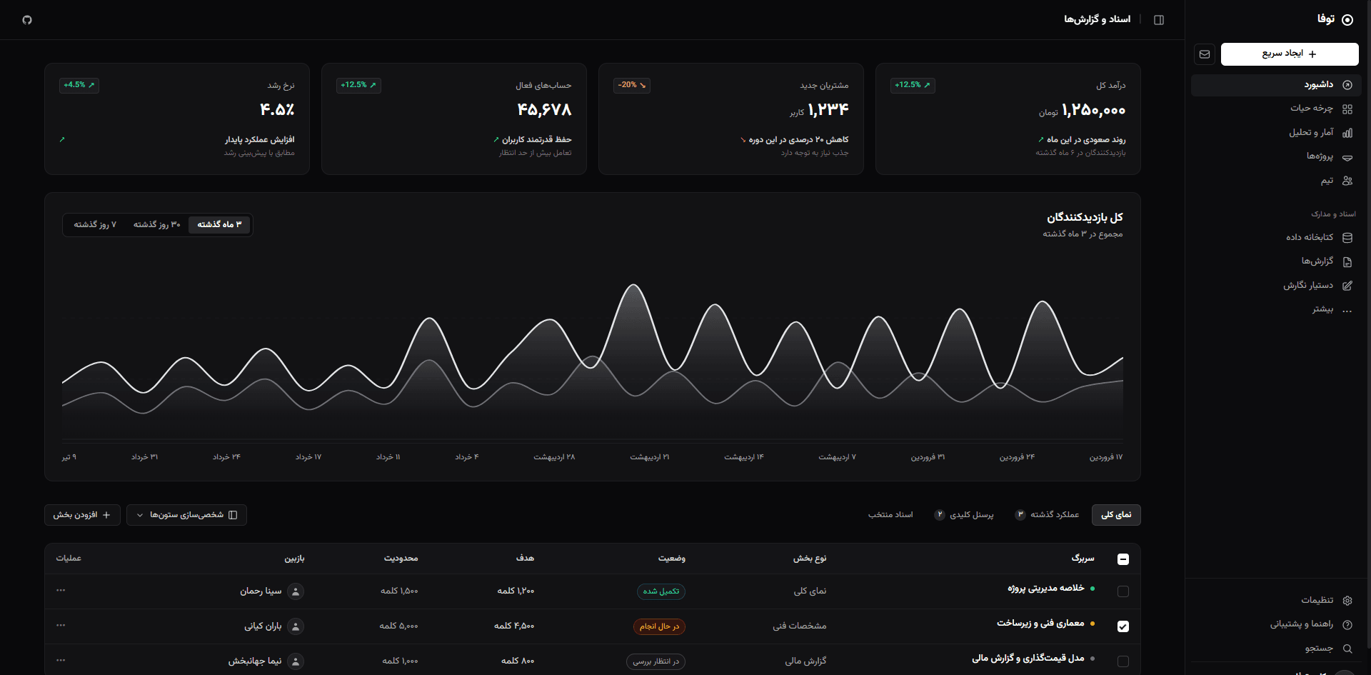Click the tallest chart peak near ۲۱ اردیبهشت

click(x=633, y=286)
